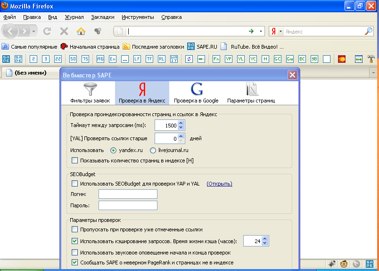Open SAPE settings via hammer icon
The image size is (379, 271).
371,59
